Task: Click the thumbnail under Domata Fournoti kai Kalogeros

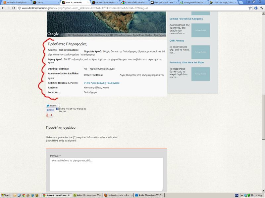Action: pyautogui.click(x=201, y=30)
